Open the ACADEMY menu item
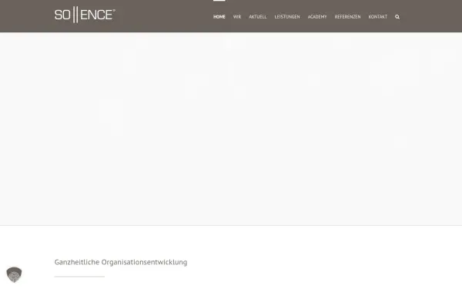462x289 pixels. pos(317,17)
